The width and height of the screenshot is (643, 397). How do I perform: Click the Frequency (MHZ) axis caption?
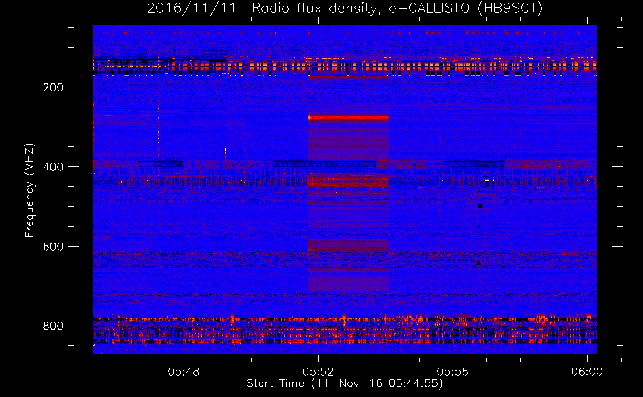30,191
